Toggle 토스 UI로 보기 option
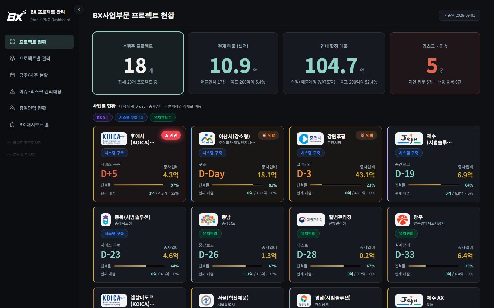Image resolution: width=494 pixels, height=308 pixels. point(21,155)
